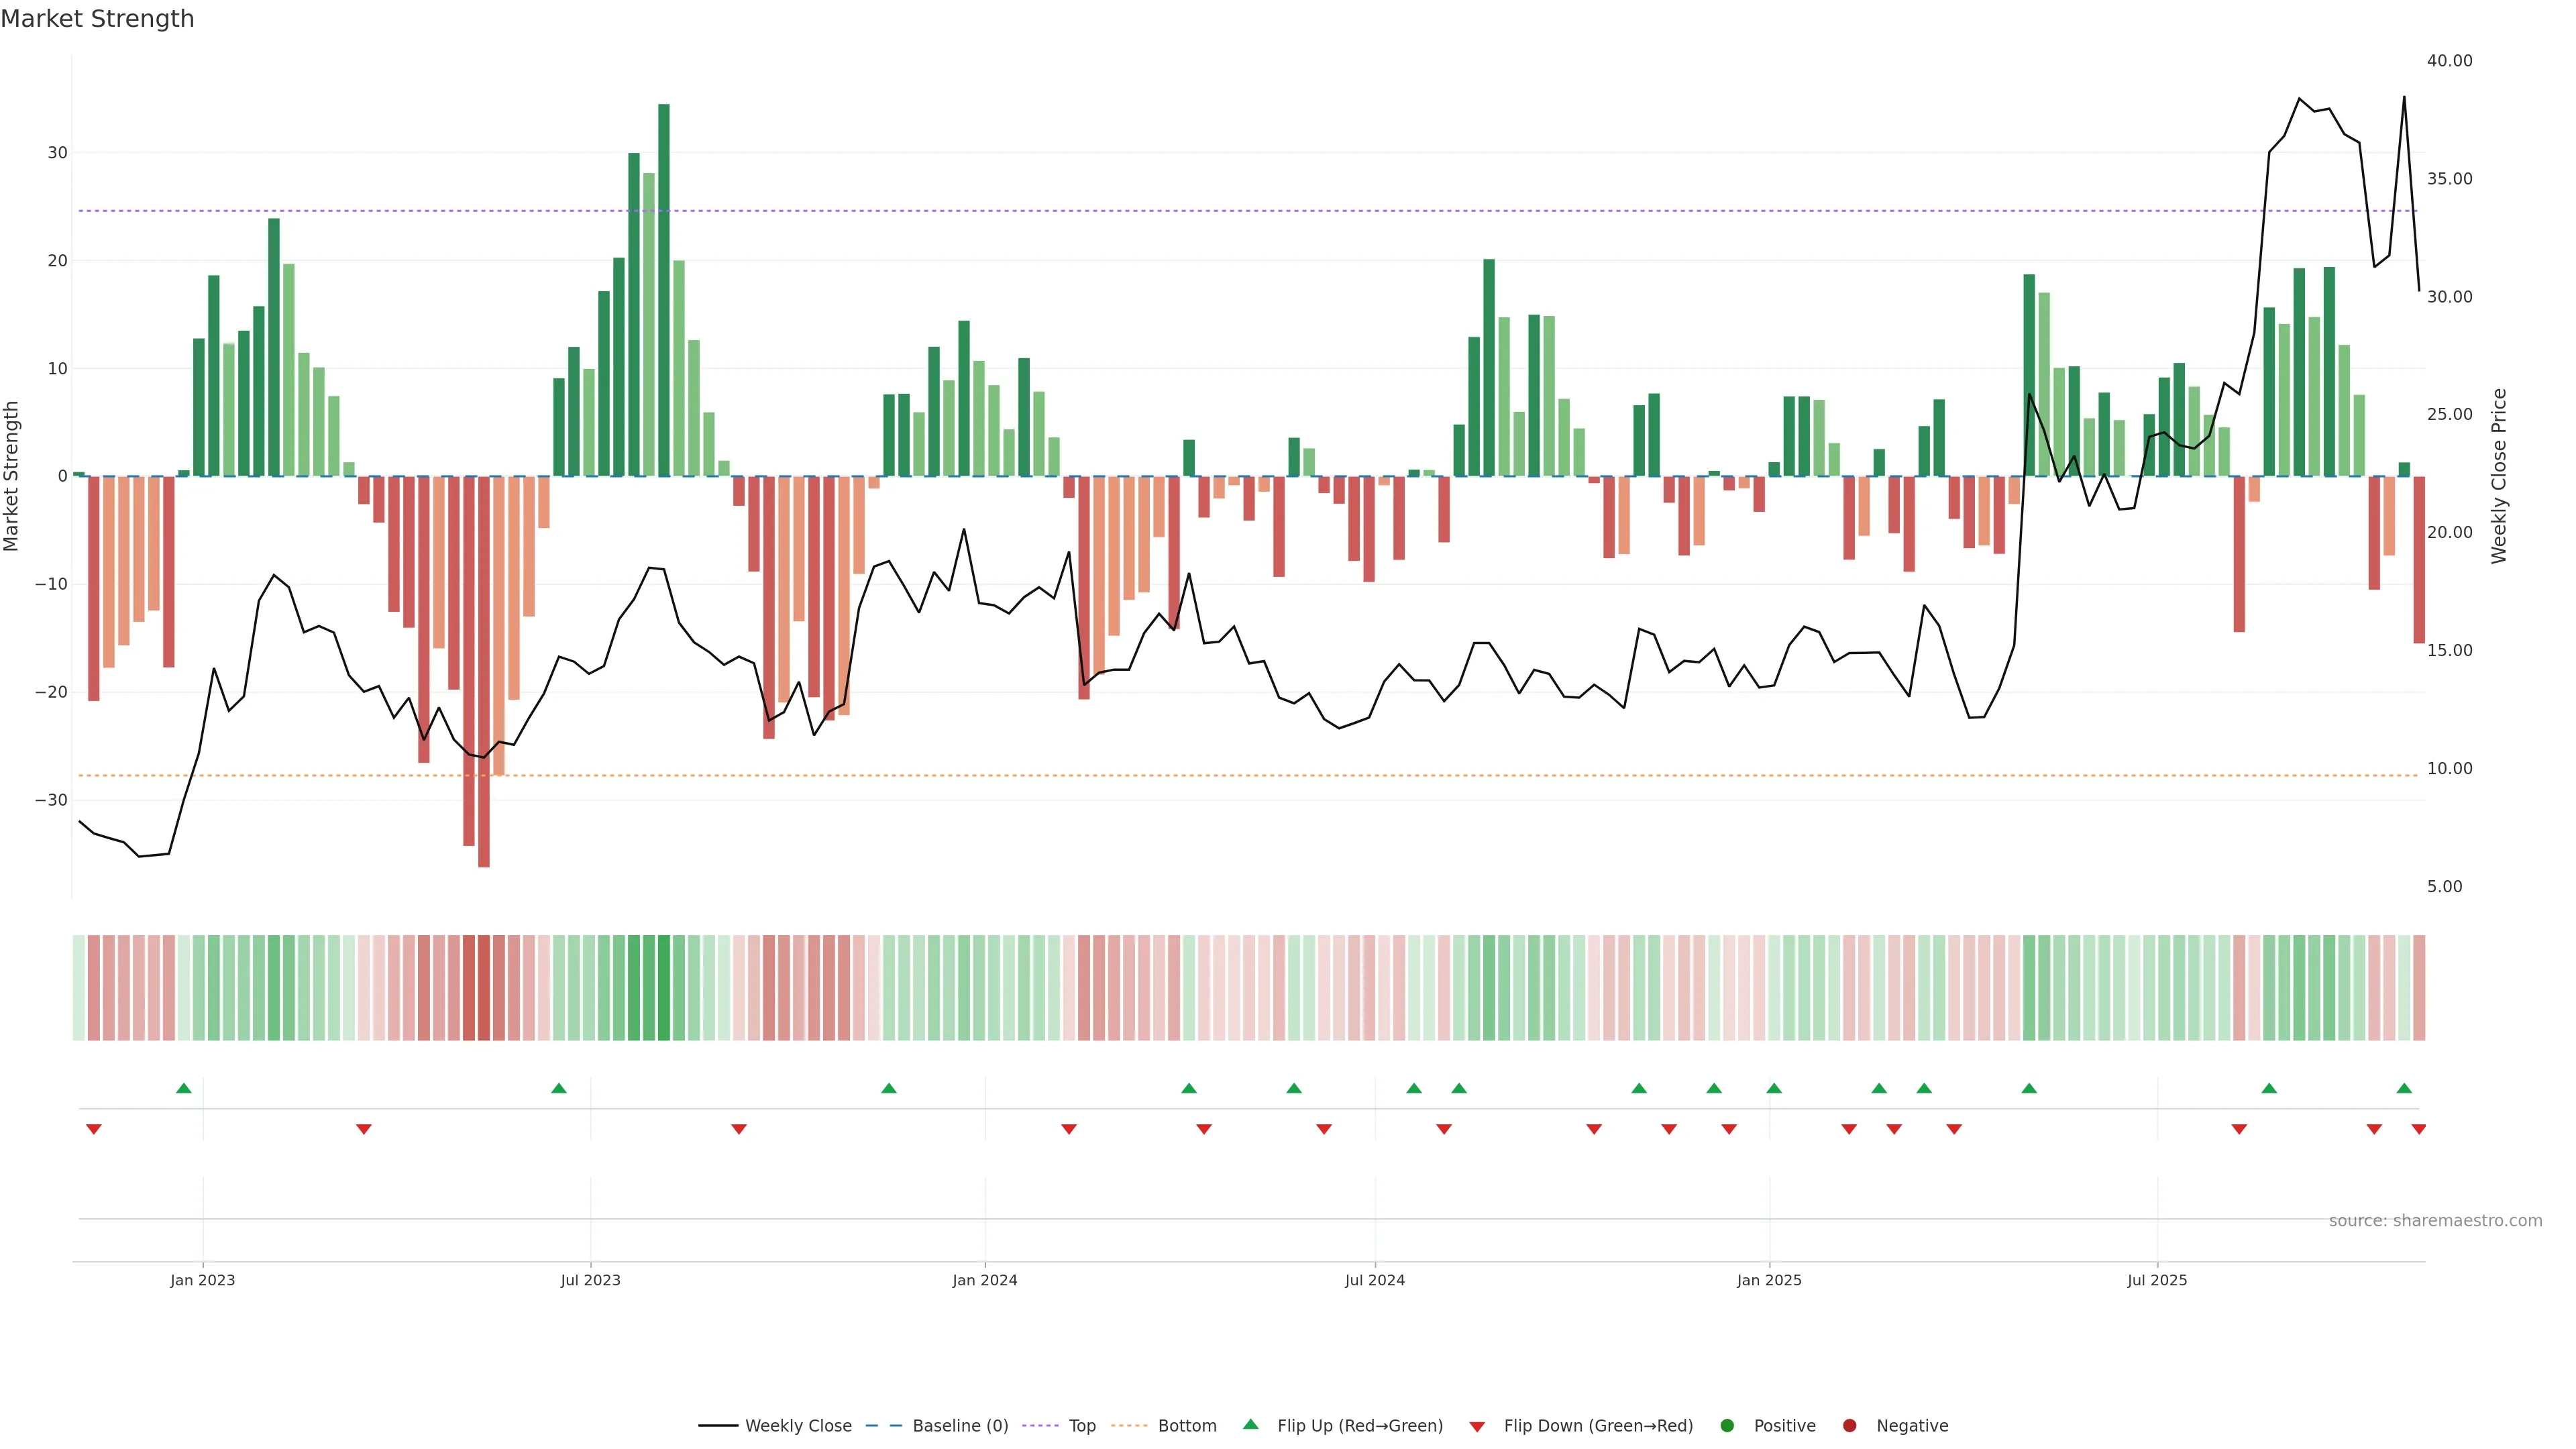
Task: Click the last red flip-down marker at far right
Action: (2418, 1129)
